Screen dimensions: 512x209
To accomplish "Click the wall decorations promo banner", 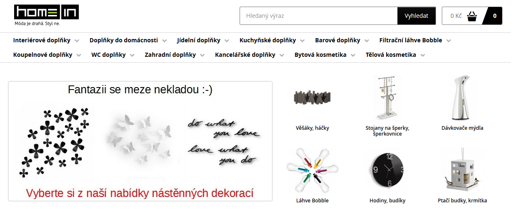I will point(140,141).
